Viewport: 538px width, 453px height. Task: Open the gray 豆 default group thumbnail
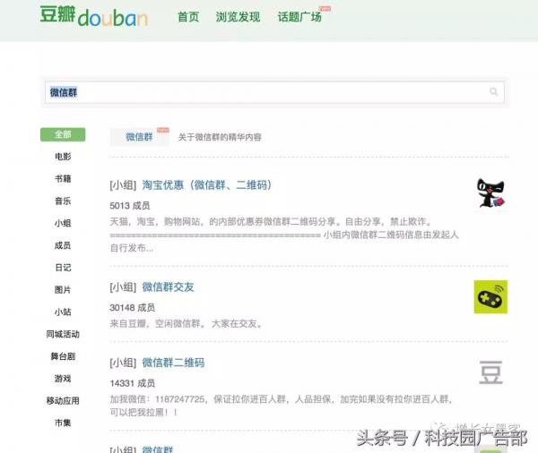pos(490,372)
